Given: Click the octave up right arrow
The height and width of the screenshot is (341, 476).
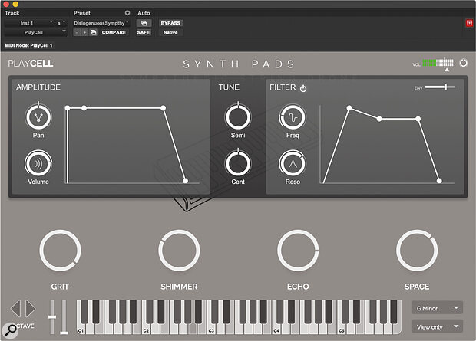Looking at the screenshot, I should (x=31, y=309).
